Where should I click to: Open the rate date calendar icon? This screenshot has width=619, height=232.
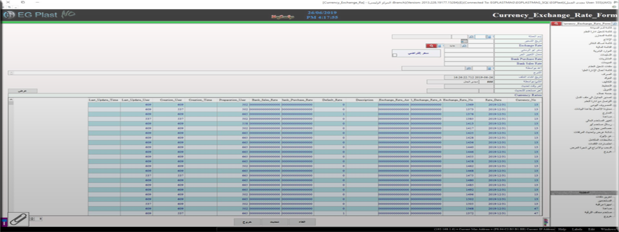464,41
